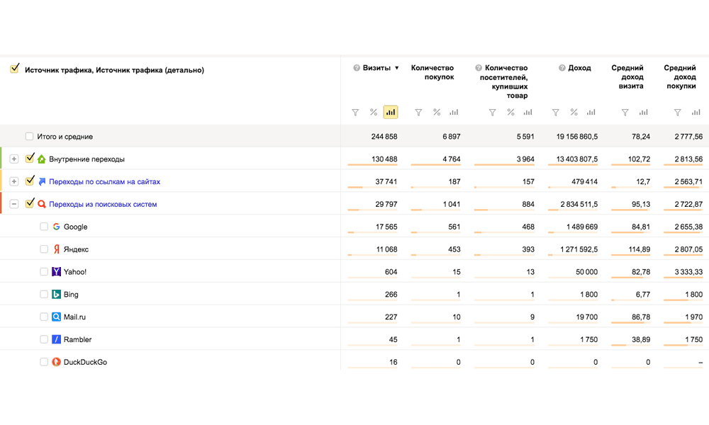Click the Внутренние переходы row label
Viewport: 709px width, 425px height.
pos(86,159)
